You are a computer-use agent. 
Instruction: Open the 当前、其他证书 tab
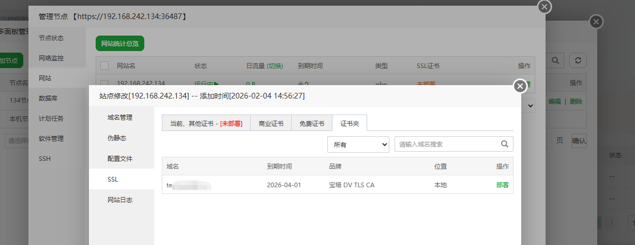[x=206, y=123]
